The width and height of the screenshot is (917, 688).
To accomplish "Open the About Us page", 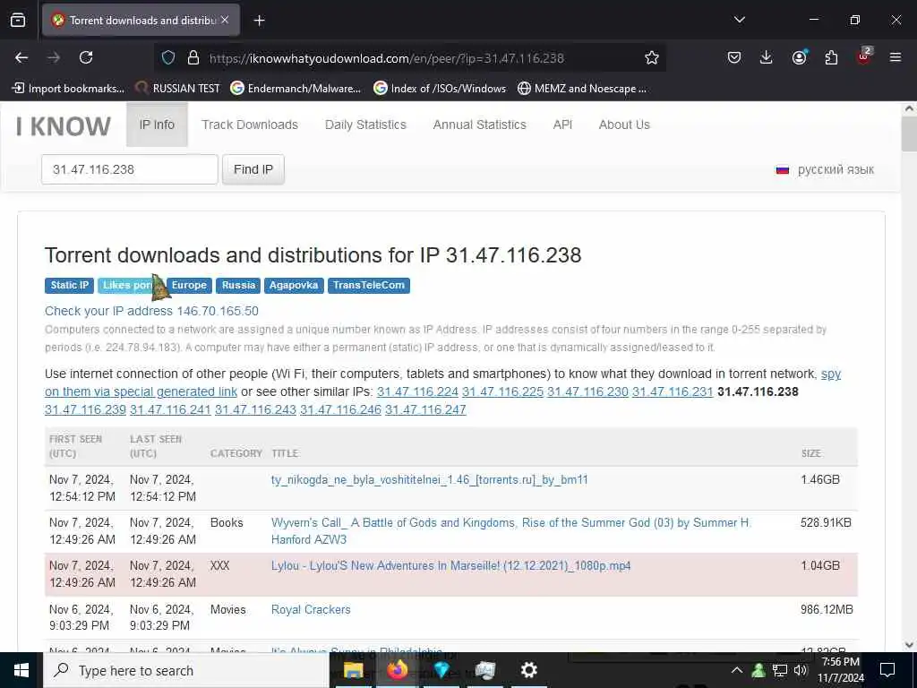I will tap(624, 125).
